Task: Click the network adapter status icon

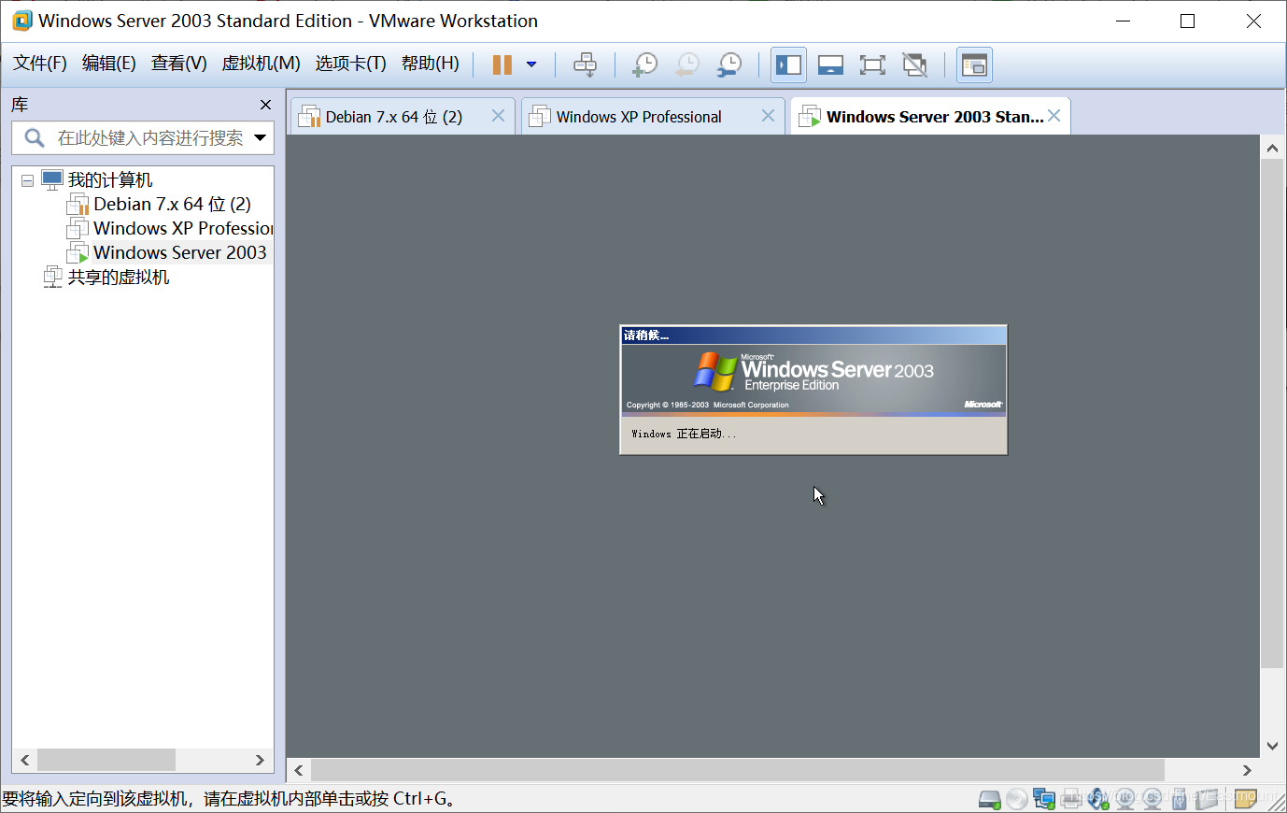Action: [x=1044, y=799]
